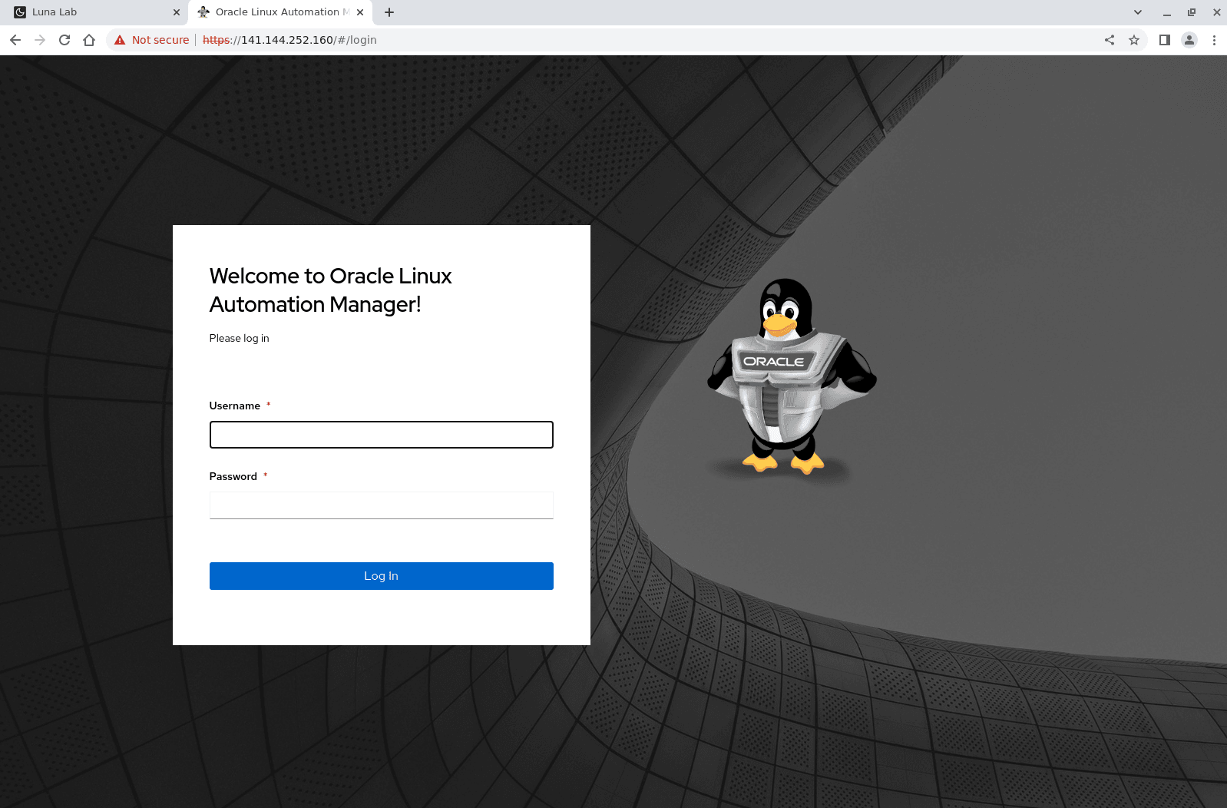Select the Oracle Linux Automation Manager tab
This screenshot has width=1227, height=808.
click(x=280, y=12)
